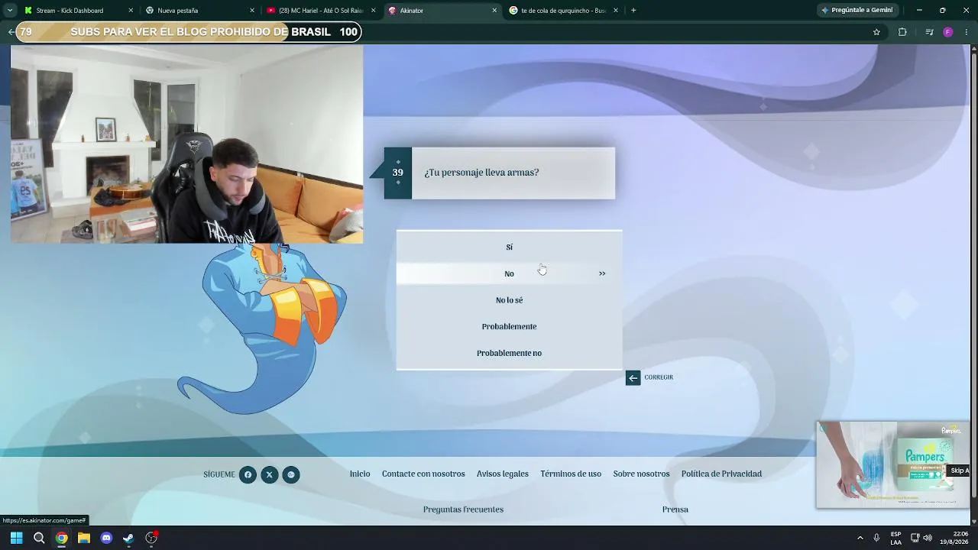
Task: Open the "Prensa" footer link
Action: [x=675, y=510]
